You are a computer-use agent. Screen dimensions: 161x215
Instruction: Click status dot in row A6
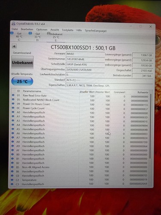(x=12, y=133)
